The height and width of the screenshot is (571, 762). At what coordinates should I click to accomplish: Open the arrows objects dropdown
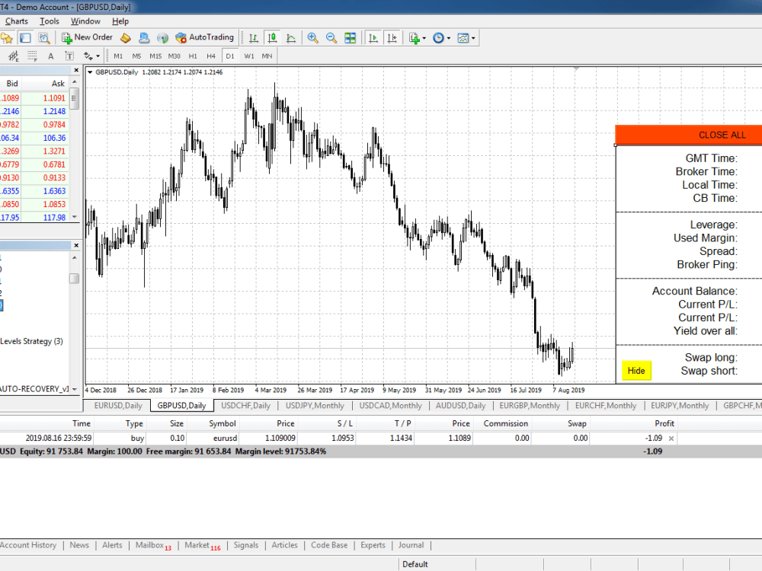91,56
